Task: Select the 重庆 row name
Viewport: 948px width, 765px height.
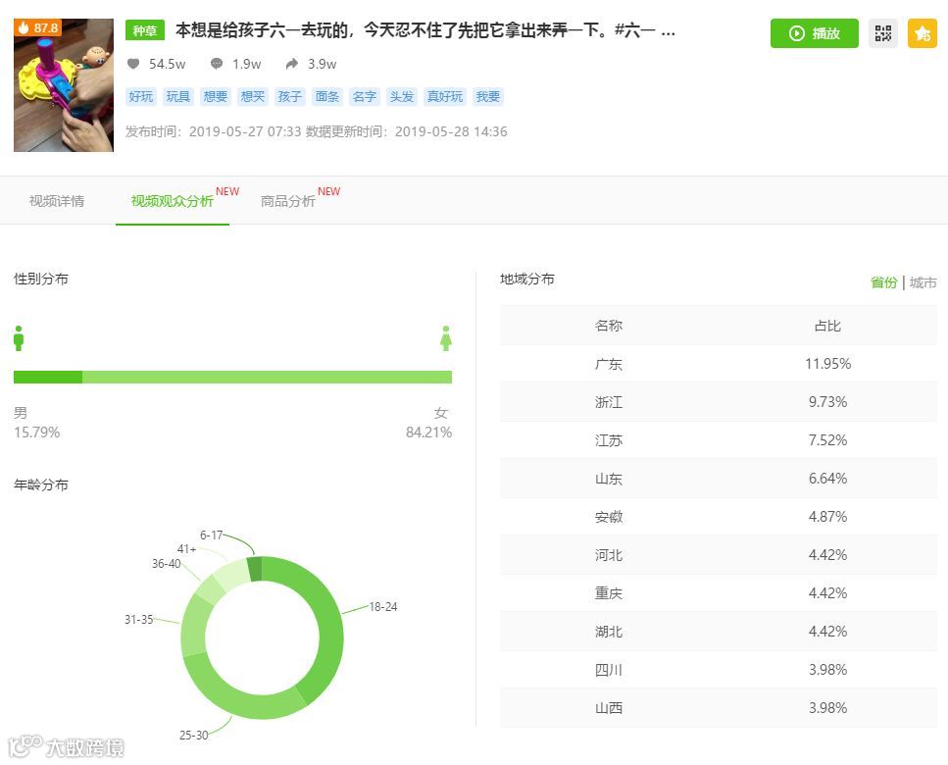Action: click(608, 593)
